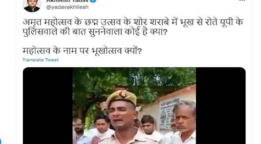Play the video of the crying policeman
The height and width of the screenshot is (144, 261).
[134, 105]
